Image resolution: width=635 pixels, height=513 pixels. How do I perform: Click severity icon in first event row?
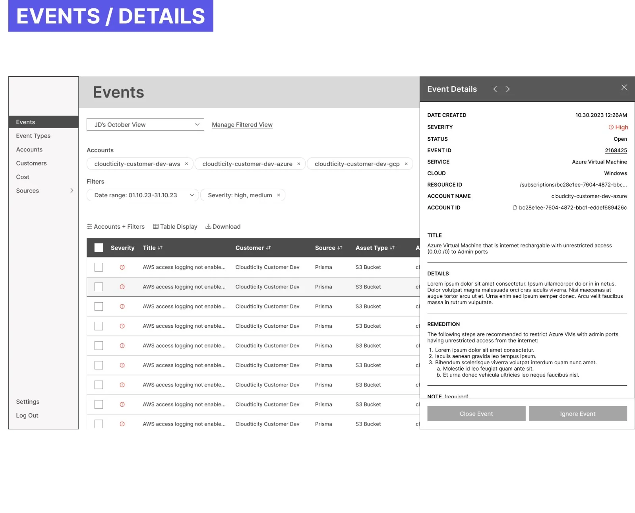[x=122, y=267]
